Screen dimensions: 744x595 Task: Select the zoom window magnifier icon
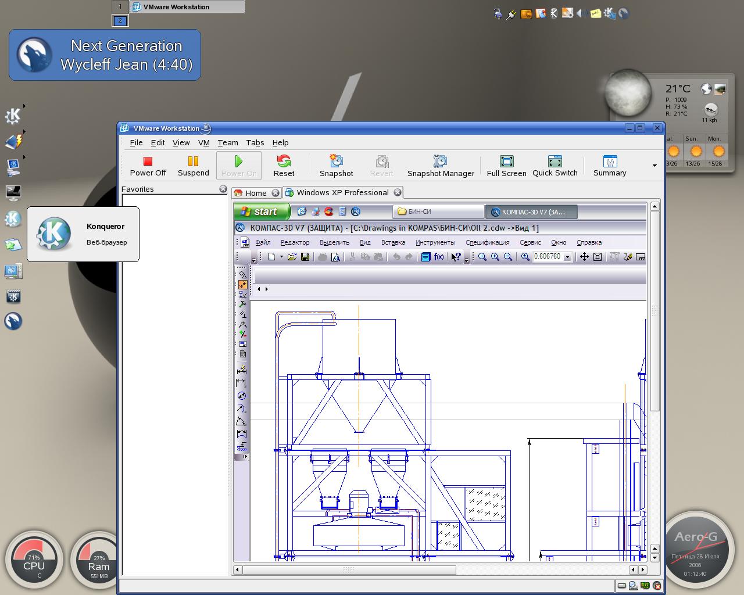(x=482, y=257)
